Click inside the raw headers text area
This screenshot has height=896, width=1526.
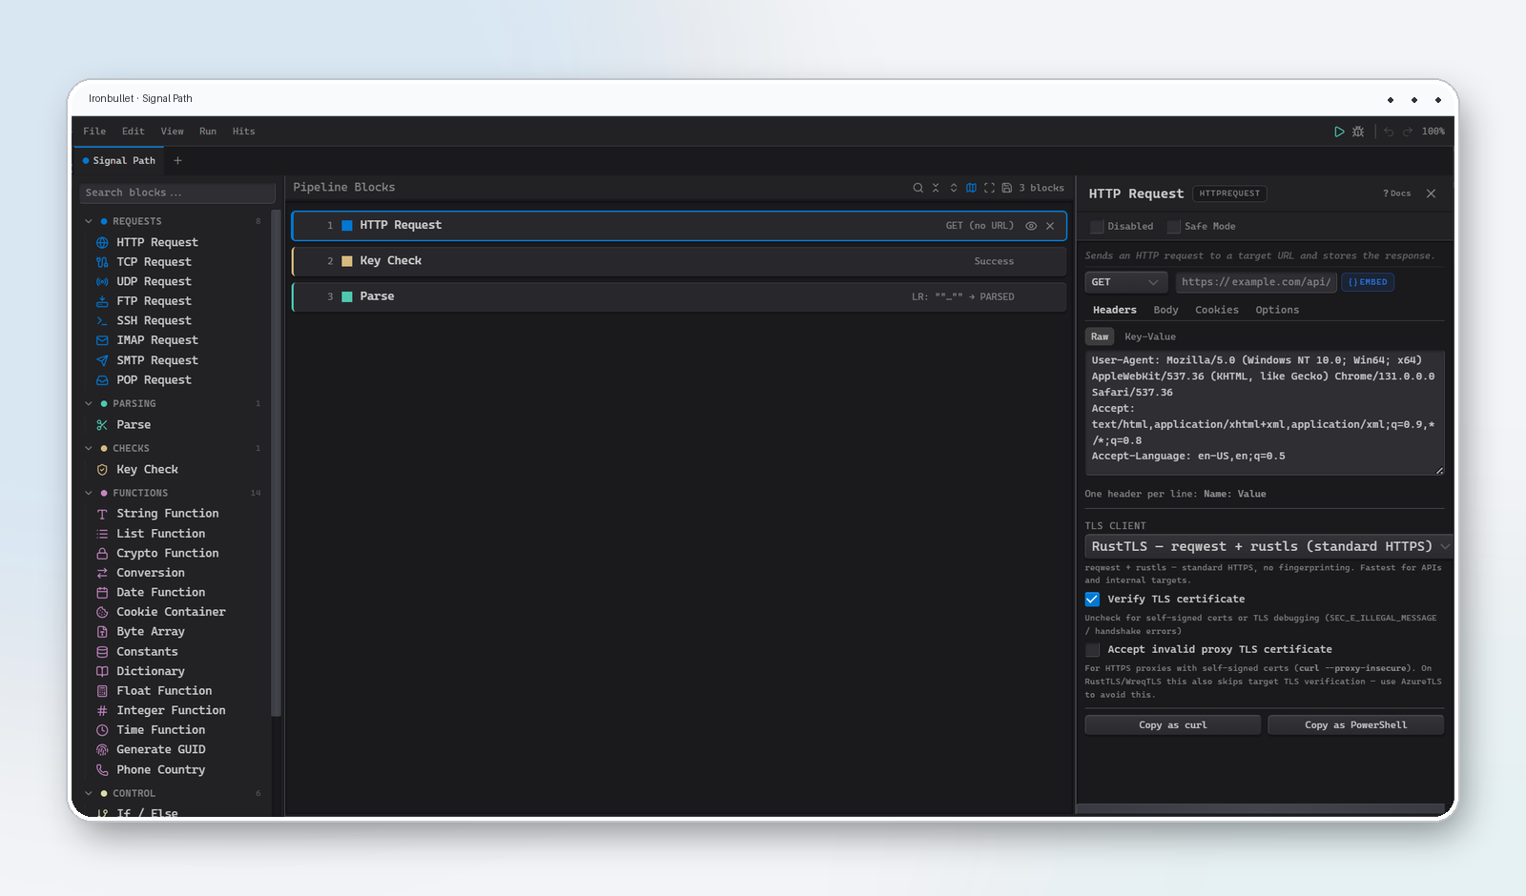pos(1265,413)
